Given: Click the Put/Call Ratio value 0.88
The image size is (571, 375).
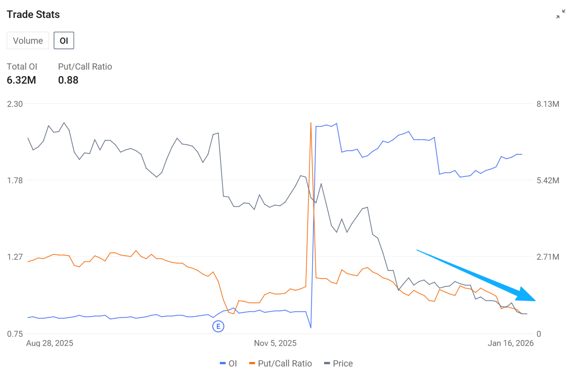Looking at the screenshot, I should pos(68,80).
